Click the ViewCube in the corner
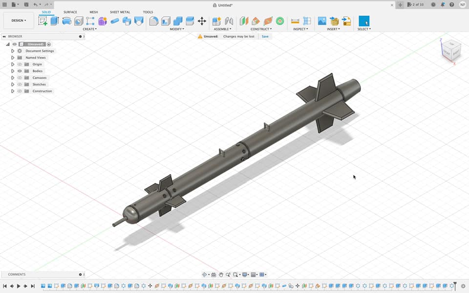This screenshot has width=469, height=293. pyautogui.click(x=450, y=50)
